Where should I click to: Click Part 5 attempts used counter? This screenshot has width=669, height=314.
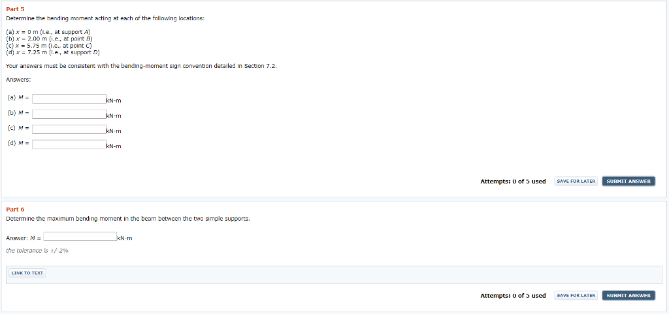(x=513, y=181)
